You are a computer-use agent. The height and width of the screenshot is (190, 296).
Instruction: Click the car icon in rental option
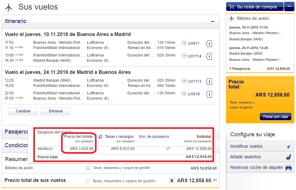point(289,168)
